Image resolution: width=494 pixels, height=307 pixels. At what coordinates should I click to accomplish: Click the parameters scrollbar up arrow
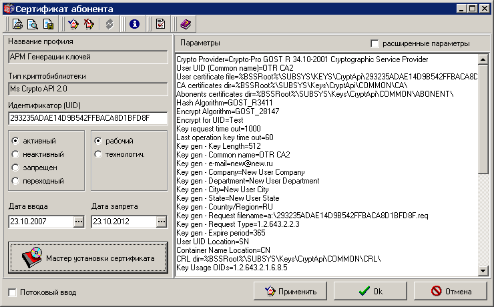click(483, 59)
